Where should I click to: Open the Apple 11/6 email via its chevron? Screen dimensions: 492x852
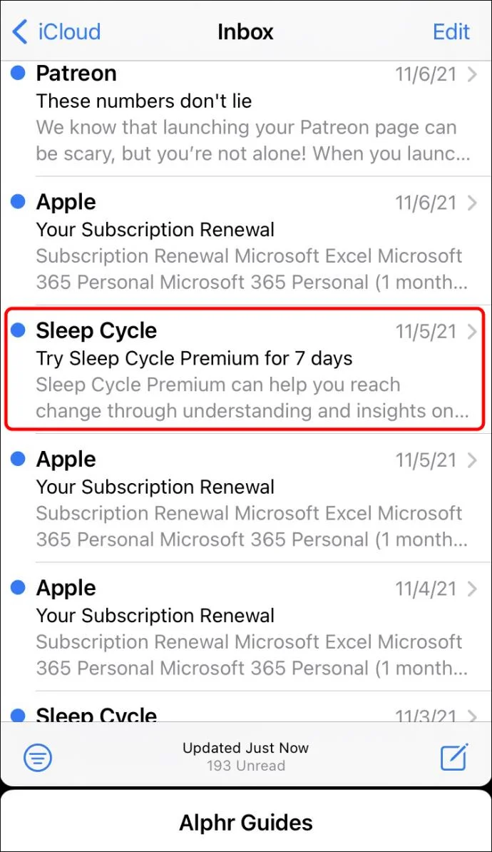tap(473, 203)
